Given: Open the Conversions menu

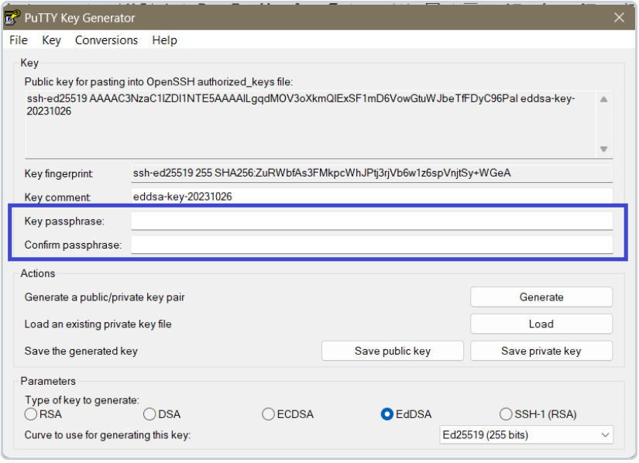Looking at the screenshot, I should [x=106, y=40].
